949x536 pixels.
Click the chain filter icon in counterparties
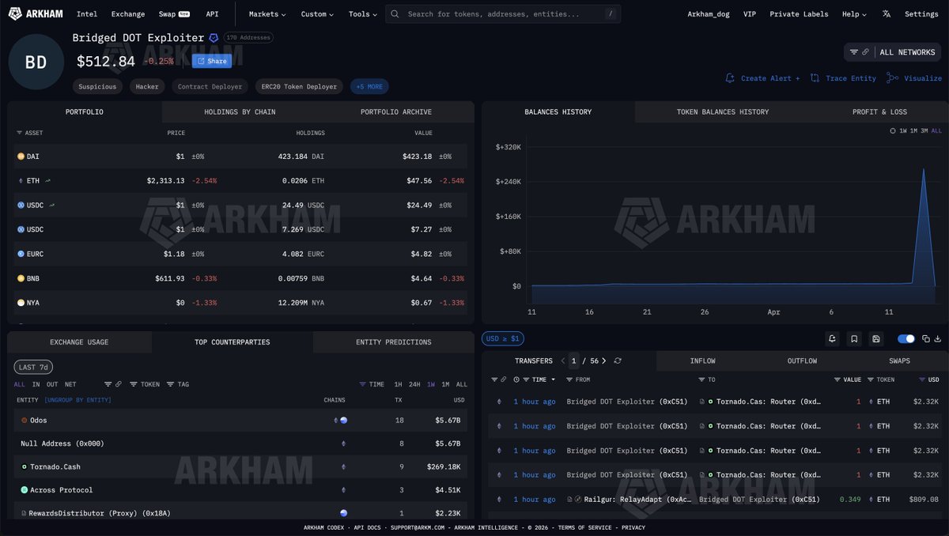[x=108, y=384]
